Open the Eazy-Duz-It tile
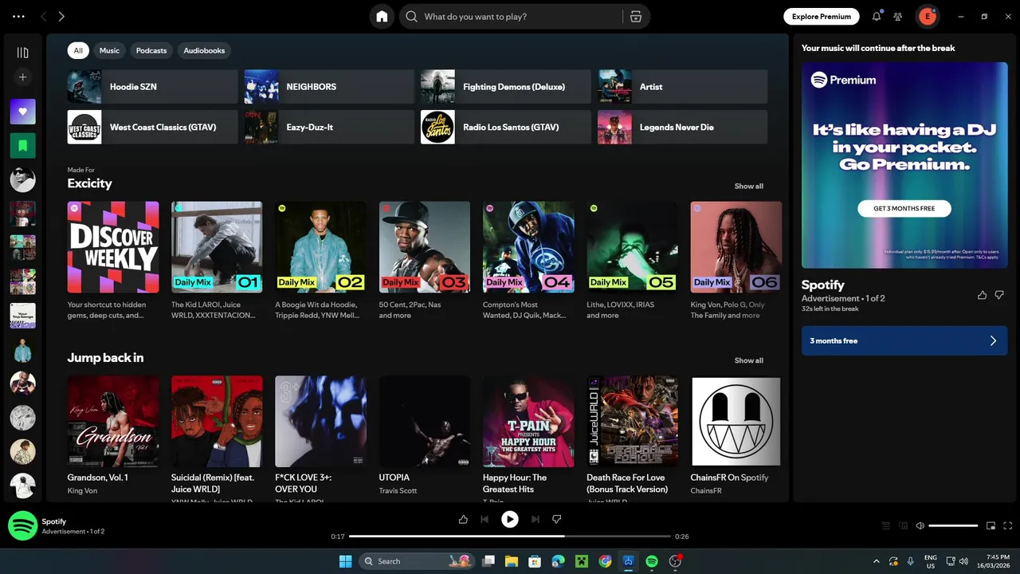Image resolution: width=1020 pixels, height=574 pixels. tap(329, 127)
